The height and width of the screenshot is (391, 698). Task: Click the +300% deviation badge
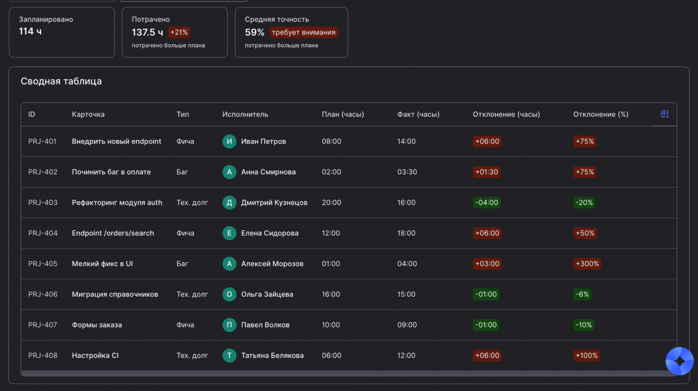[x=587, y=264]
